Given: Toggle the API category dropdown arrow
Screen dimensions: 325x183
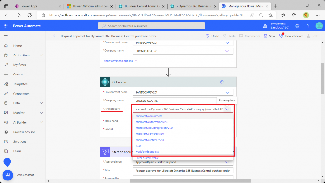Looking at the screenshot, I should (227, 109).
